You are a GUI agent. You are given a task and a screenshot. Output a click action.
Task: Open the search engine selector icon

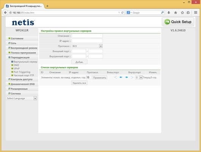click(129, 13)
